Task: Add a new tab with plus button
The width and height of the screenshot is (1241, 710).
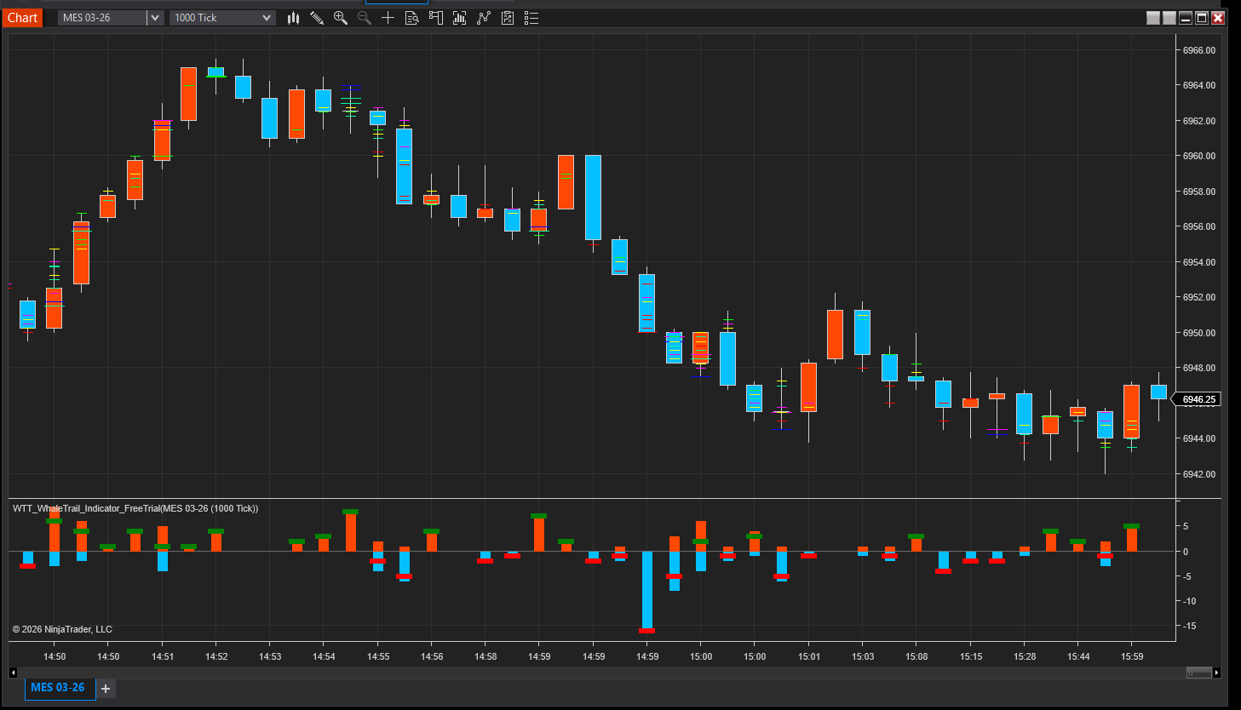Action: pyautogui.click(x=106, y=689)
